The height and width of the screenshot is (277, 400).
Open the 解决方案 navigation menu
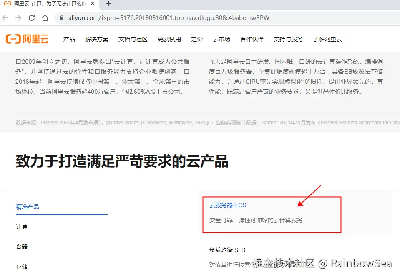click(97, 39)
